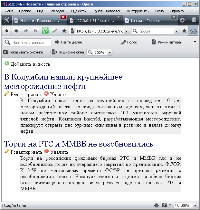The width and height of the screenshot is (200, 210).
Task: Click Удалить under Колумбии headline
Action: (59, 94)
